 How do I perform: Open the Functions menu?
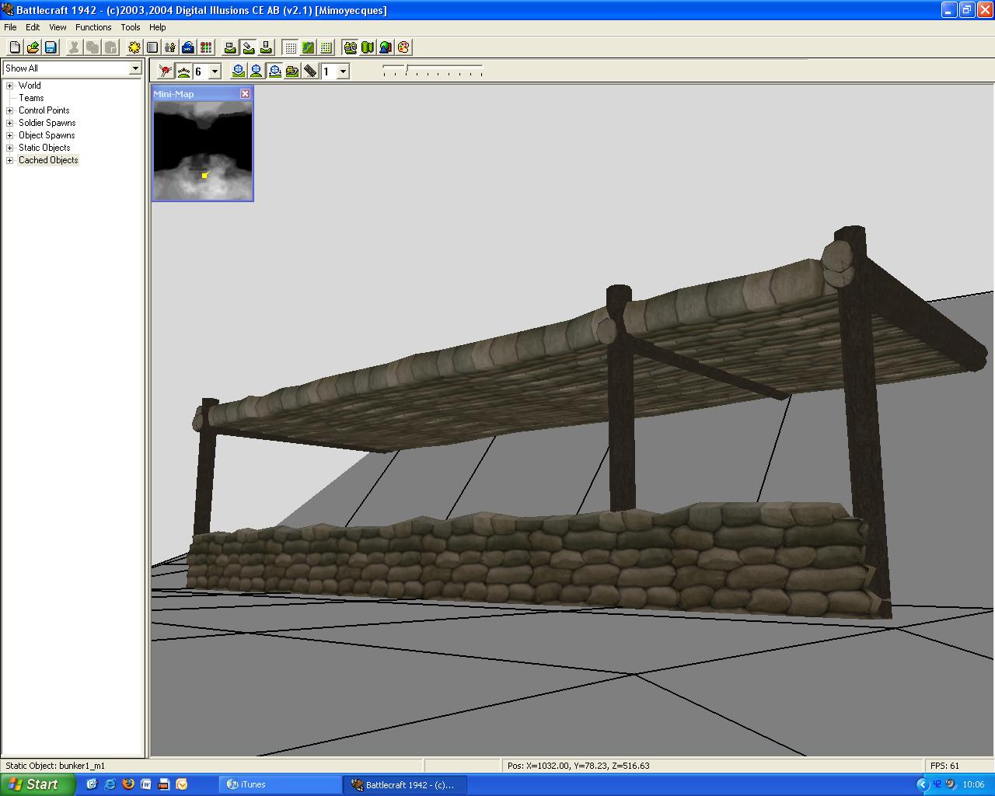click(93, 27)
